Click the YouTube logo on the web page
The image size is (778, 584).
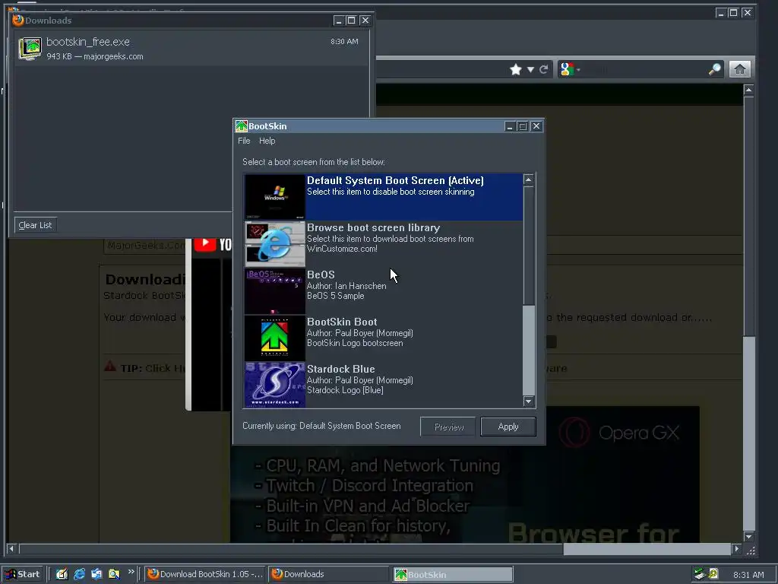tap(212, 244)
